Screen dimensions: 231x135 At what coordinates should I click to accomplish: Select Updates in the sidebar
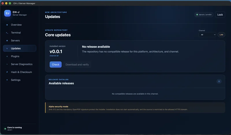(x=19, y=48)
